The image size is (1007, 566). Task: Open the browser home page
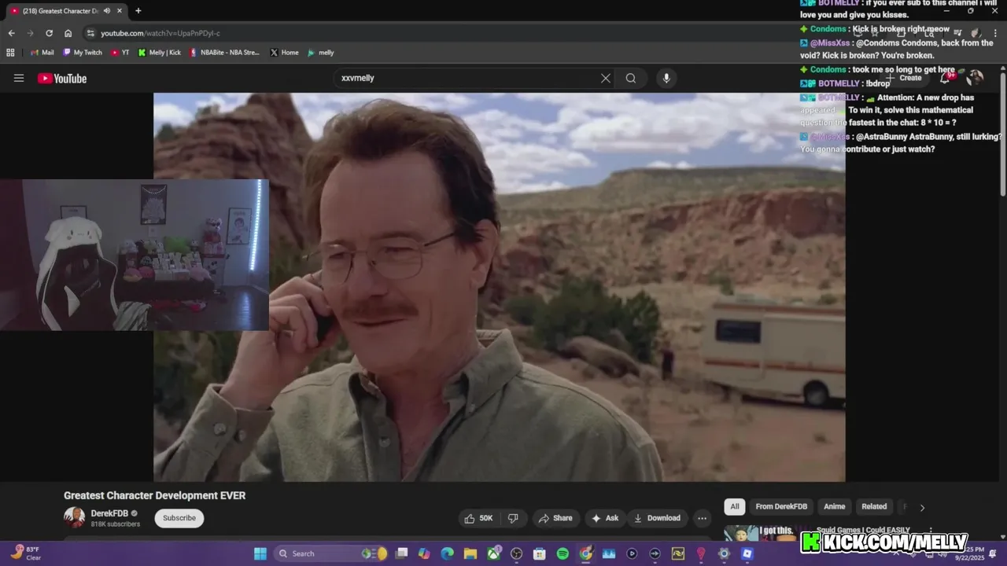68,33
